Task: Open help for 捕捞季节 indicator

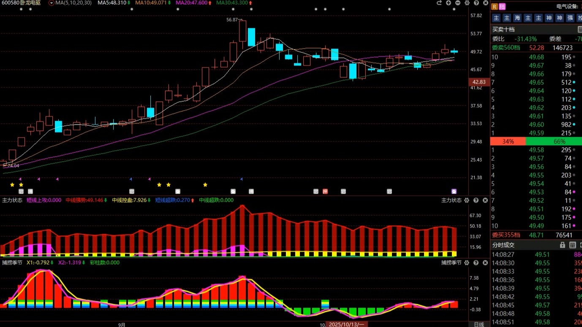Action: tap(476, 263)
